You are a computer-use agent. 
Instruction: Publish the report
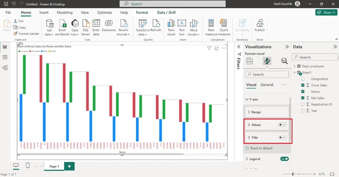pyautogui.click(x=259, y=25)
